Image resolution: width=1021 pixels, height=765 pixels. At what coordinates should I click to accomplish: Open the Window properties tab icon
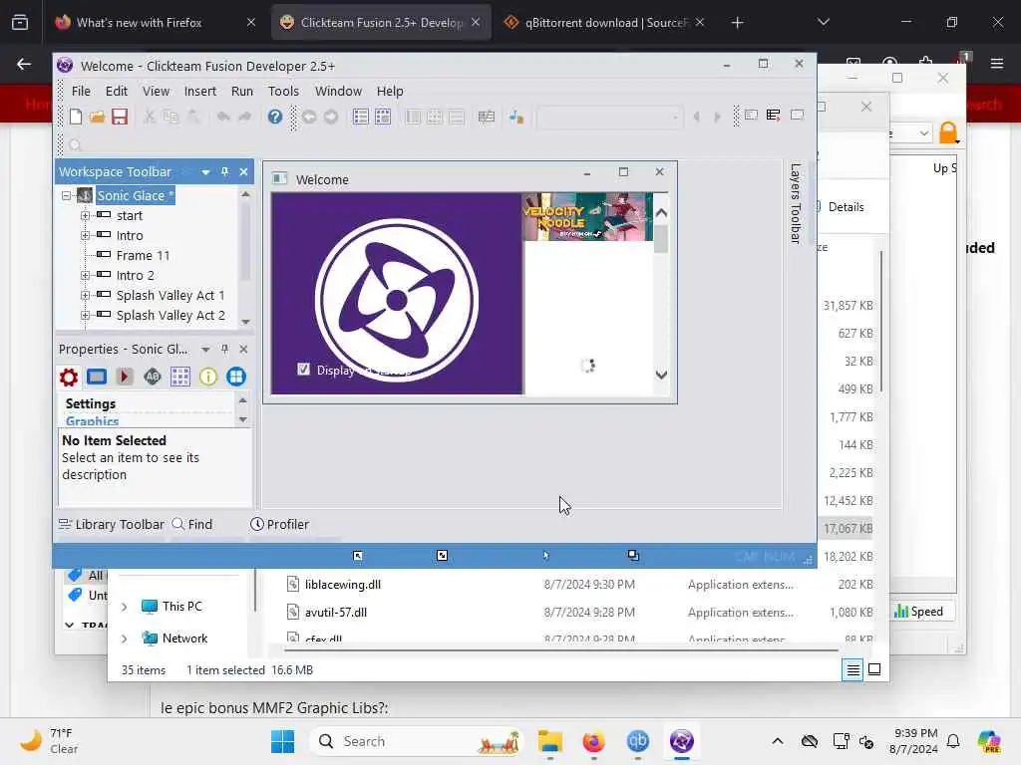tap(97, 377)
